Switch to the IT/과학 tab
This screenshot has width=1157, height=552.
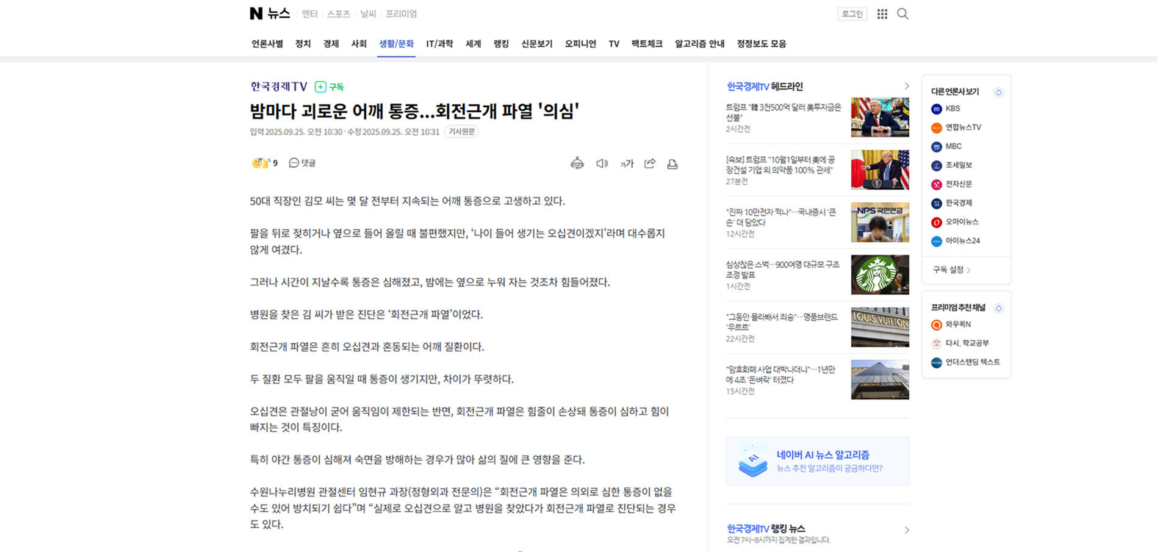439,44
